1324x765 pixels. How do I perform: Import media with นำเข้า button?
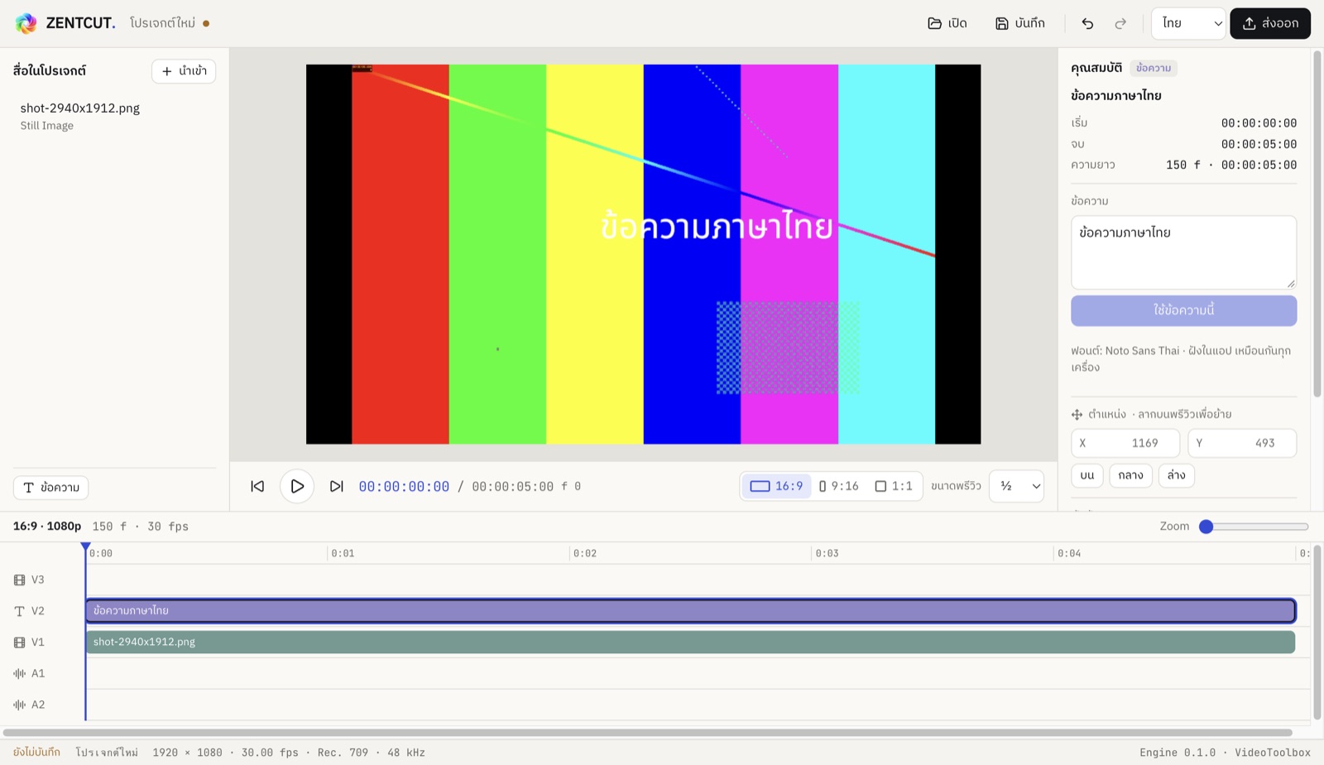point(184,71)
